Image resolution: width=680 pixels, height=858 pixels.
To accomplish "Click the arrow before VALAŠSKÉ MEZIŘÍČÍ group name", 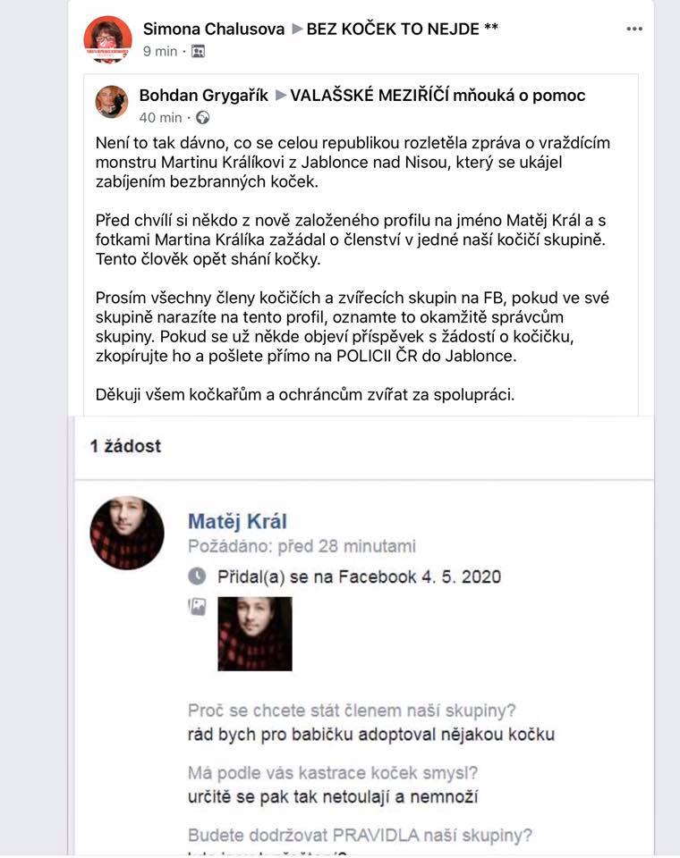I will (281, 96).
